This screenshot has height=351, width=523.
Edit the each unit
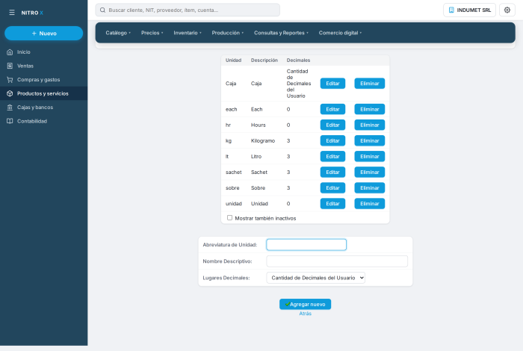pos(332,109)
